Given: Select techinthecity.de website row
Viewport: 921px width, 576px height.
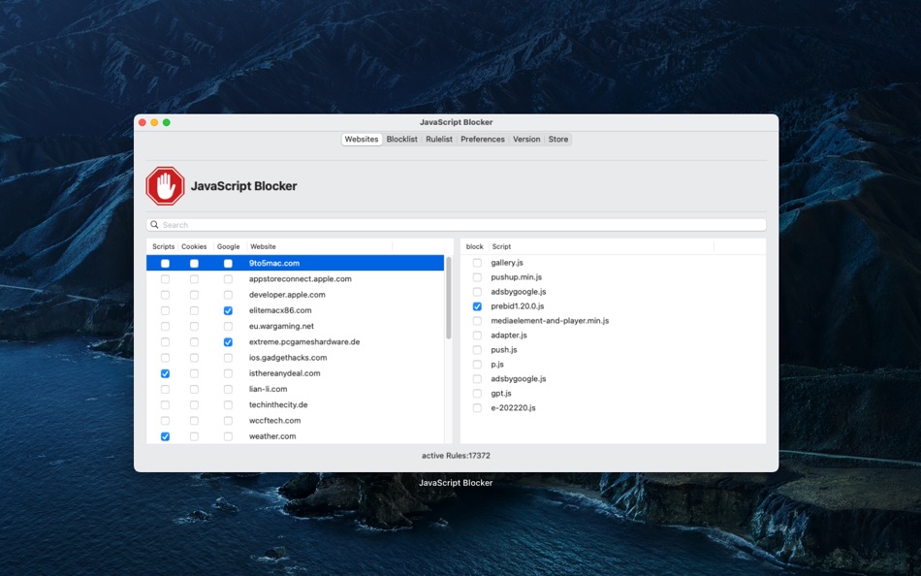Looking at the screenshot, I should (x=296, y=405).
